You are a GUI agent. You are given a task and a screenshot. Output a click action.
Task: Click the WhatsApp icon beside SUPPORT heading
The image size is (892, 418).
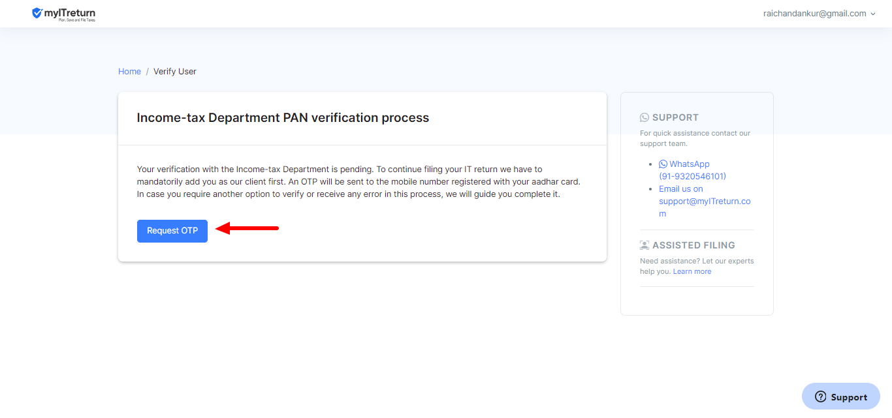(645, 117)
